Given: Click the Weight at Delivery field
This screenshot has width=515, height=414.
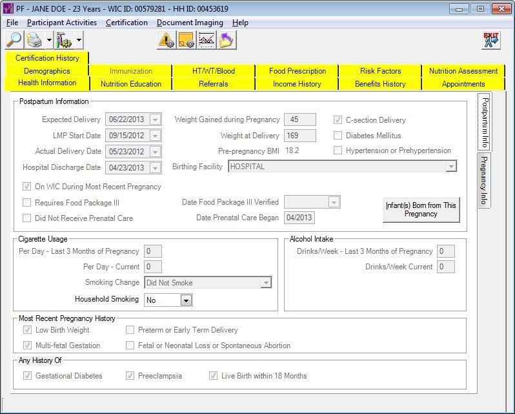Looking at the screenshot, I should pos(300,136).
